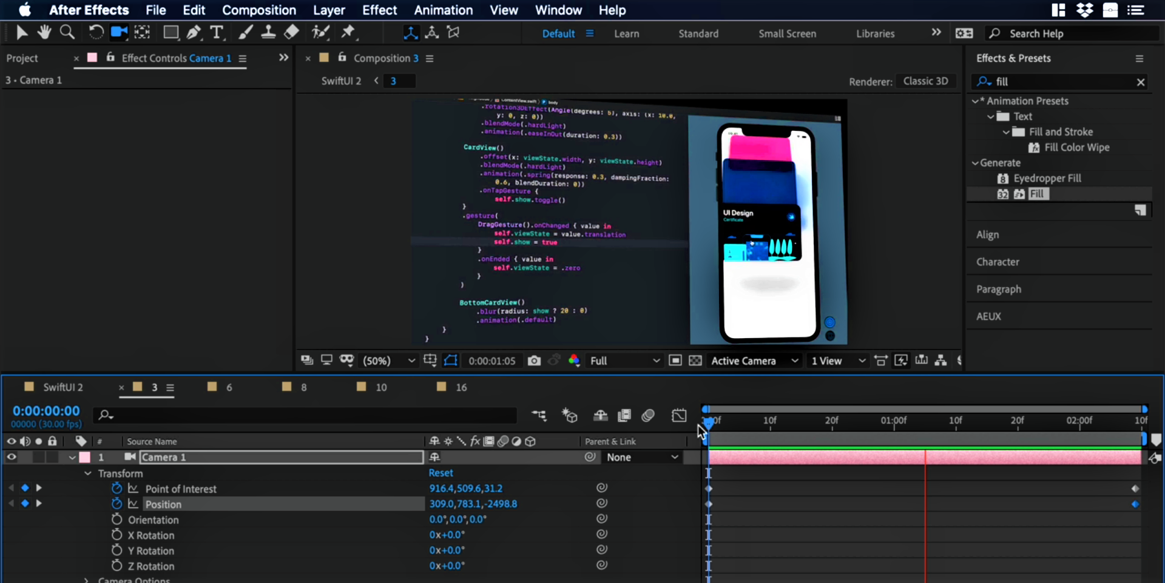Screen dimensions: 1165x583
Task: Select the Clone Stamp tool
Action: click(x=268, y=33)
